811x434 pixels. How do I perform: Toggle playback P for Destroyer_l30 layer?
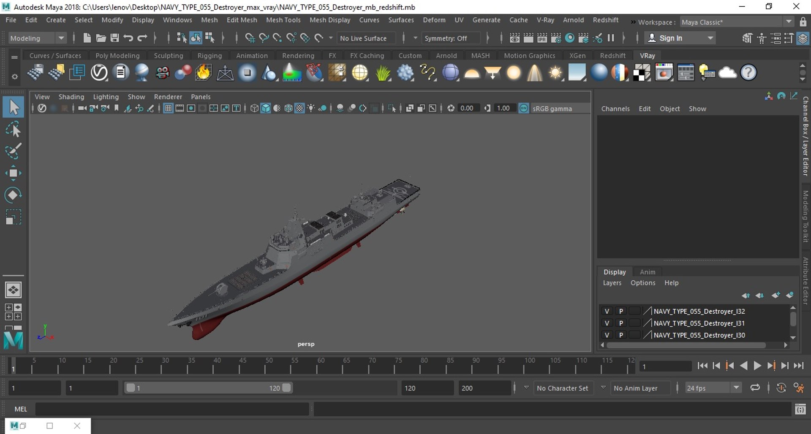(621, 335)
